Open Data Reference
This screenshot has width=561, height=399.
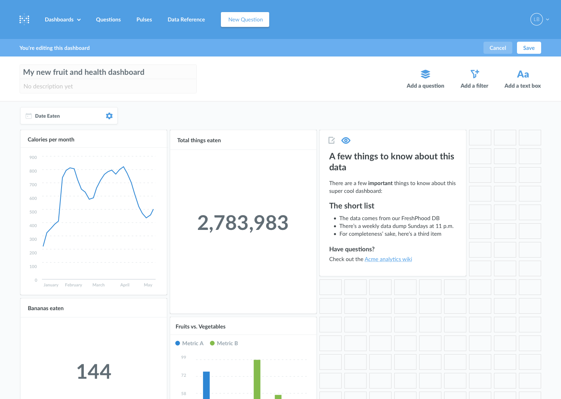pyautogui.click(x=186, y=19)
